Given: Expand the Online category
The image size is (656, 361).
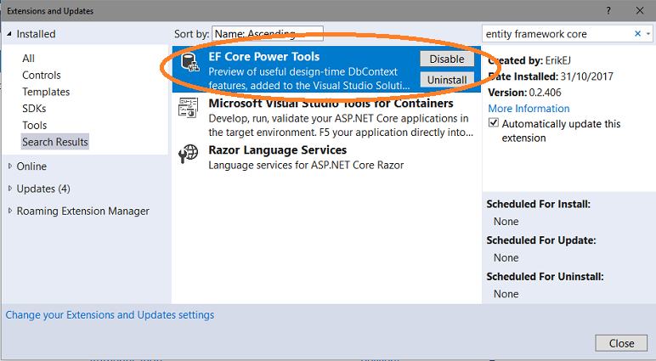Looking at the screenshot, I should tap(10, 166).
